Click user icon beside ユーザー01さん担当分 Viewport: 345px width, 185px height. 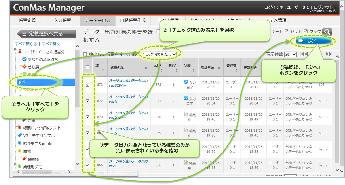point(20,51)
